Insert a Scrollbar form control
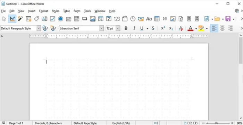 point(197,19)
